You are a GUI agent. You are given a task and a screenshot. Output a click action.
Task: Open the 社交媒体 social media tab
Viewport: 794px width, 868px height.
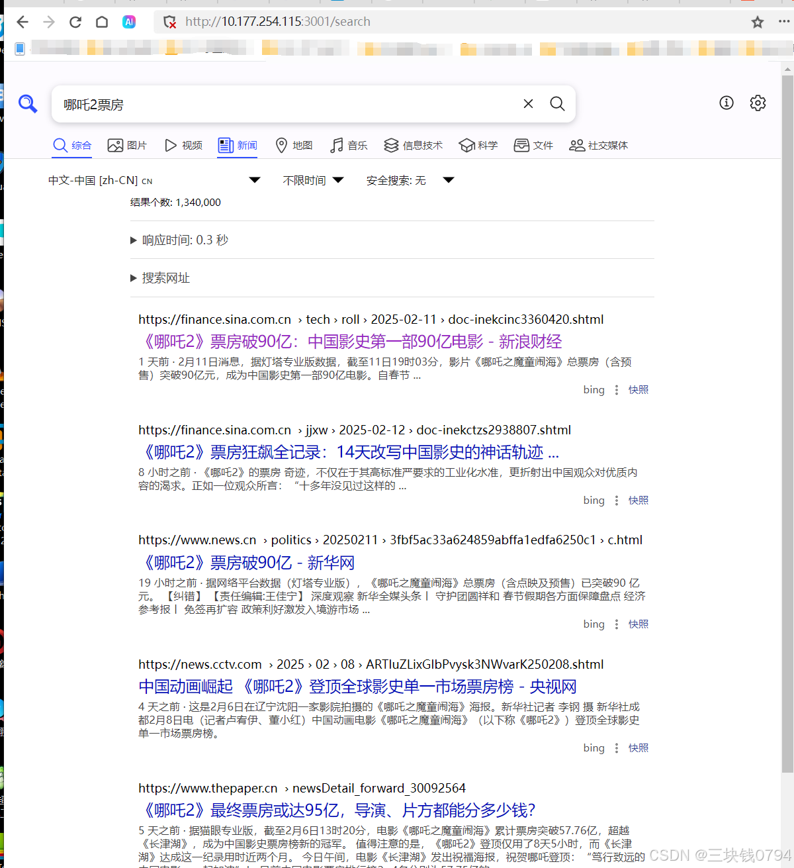(599, 146)
